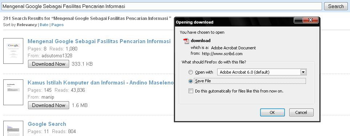Enable Do this automatically checkbox
This screenshot has width=350, height=136.
[191, 91]
